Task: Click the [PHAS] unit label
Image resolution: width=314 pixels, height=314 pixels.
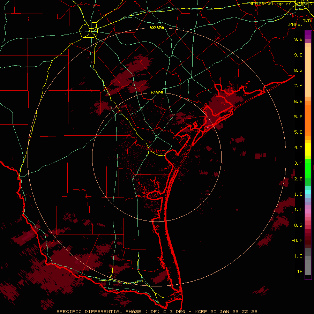Action: [295, 24]
